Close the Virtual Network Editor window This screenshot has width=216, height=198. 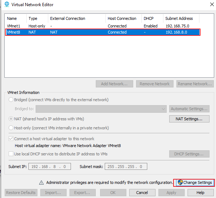point(212,4)
